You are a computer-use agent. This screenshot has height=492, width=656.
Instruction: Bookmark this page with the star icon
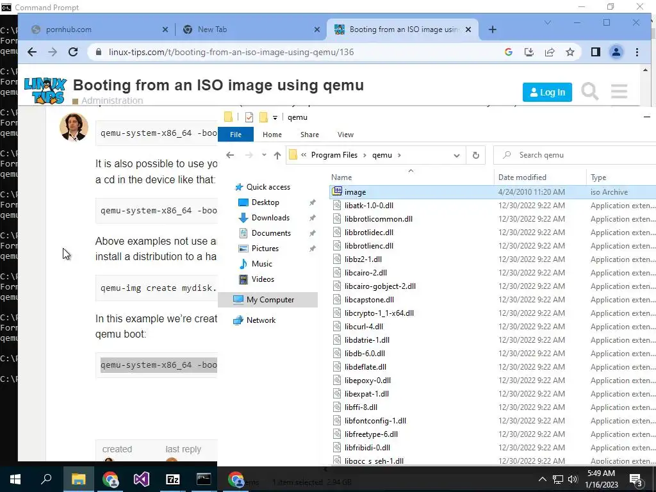coord(570,52)
